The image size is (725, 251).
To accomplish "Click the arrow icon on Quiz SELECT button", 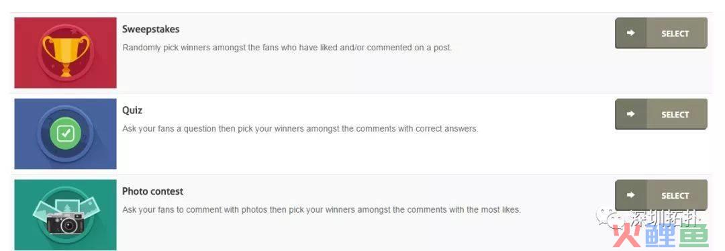I will click(x=630, y=114).
